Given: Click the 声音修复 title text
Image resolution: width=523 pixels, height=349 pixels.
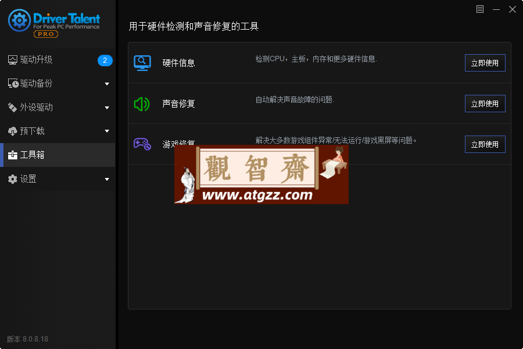Looking at the screenshot, I should 178,104.
